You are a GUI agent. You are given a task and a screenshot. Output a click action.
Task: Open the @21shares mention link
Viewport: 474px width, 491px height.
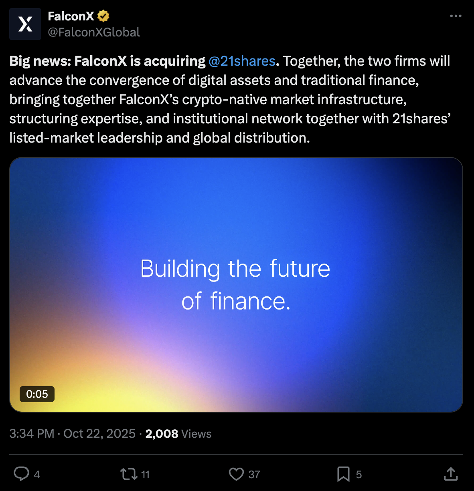tap(242, 61)
